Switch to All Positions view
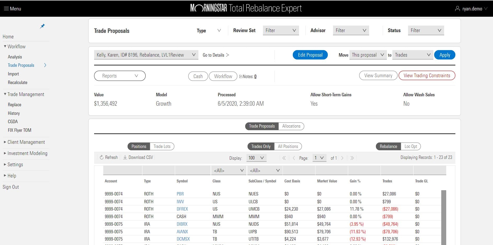The image size is (493, 245). 288,146
